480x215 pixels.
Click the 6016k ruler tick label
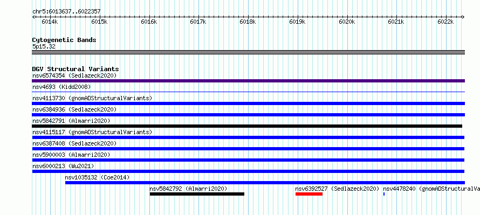(x=149, y=22)
